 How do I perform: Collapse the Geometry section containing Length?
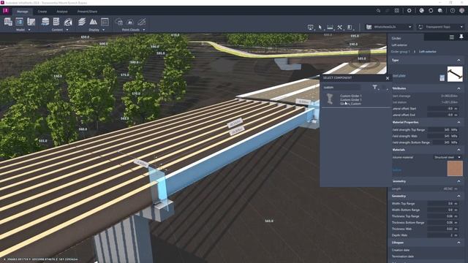[458, 181]
